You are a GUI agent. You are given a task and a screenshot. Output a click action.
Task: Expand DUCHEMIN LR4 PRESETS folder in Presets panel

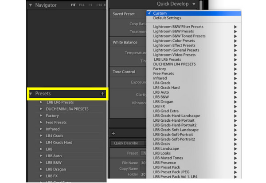tap(41, 109)
